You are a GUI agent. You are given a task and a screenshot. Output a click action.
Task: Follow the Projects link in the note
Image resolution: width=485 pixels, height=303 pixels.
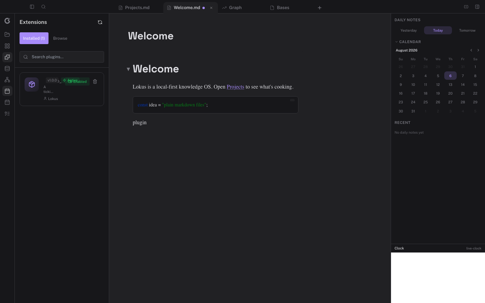pos(235,87)
